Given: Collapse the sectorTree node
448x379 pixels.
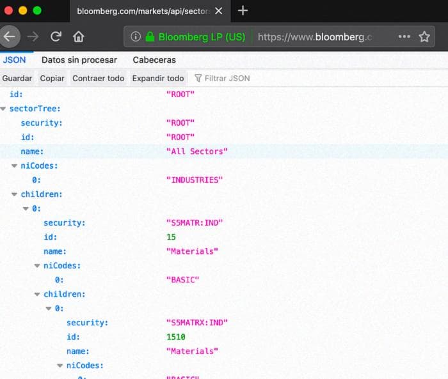Looking at the screenshot, I should tap(3, 109).
